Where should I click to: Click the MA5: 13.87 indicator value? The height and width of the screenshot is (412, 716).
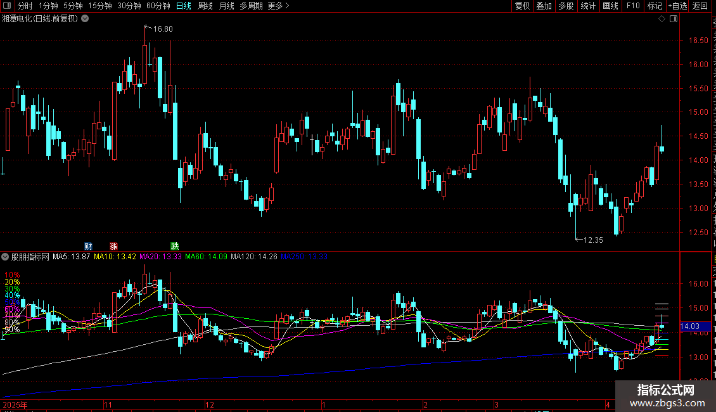[x=71, y=257]
